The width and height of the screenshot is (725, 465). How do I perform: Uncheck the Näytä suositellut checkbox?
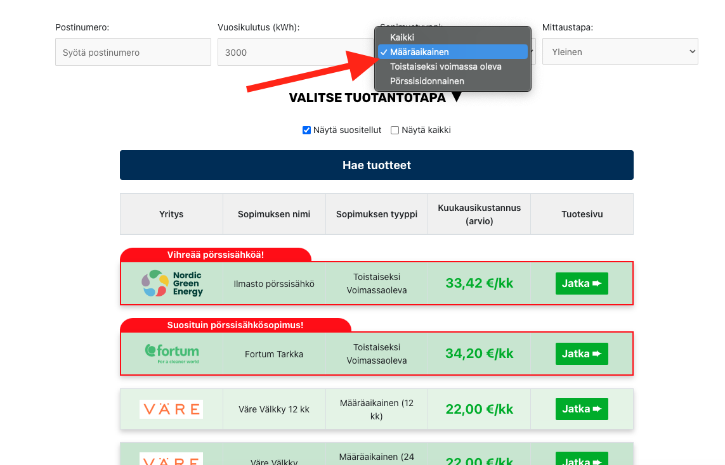tap(306, 130)
